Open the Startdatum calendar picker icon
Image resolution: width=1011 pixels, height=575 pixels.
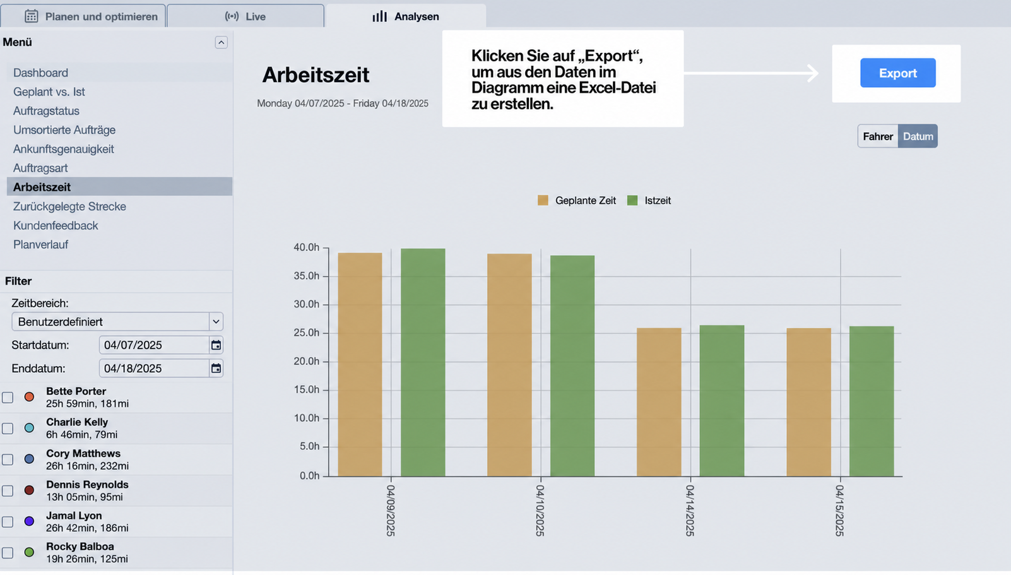(216, 345)
